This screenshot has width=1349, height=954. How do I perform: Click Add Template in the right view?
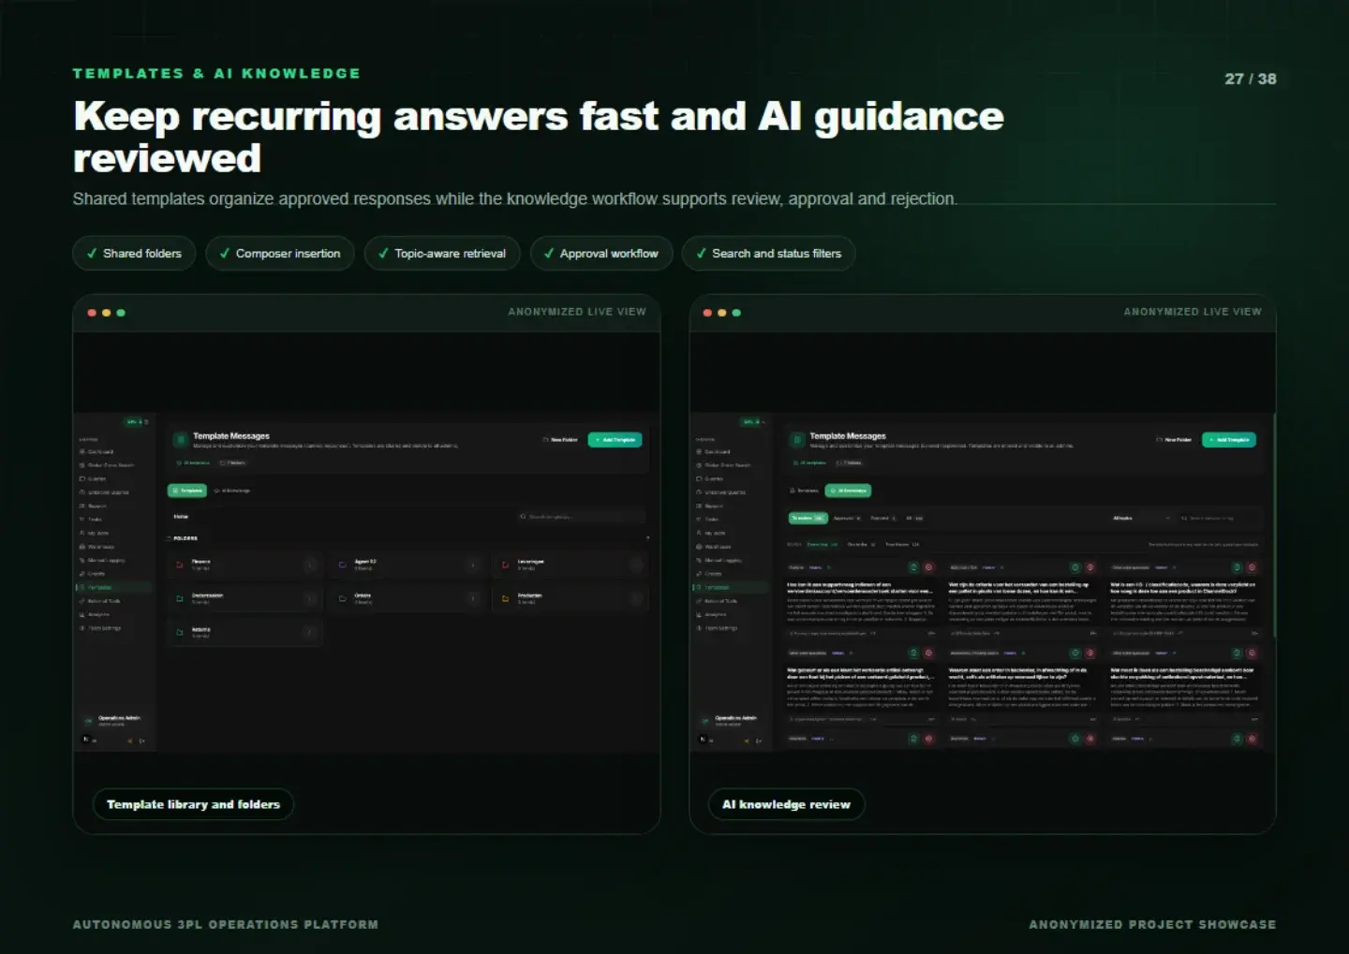pyautogui.click(x=1229, y=440)
